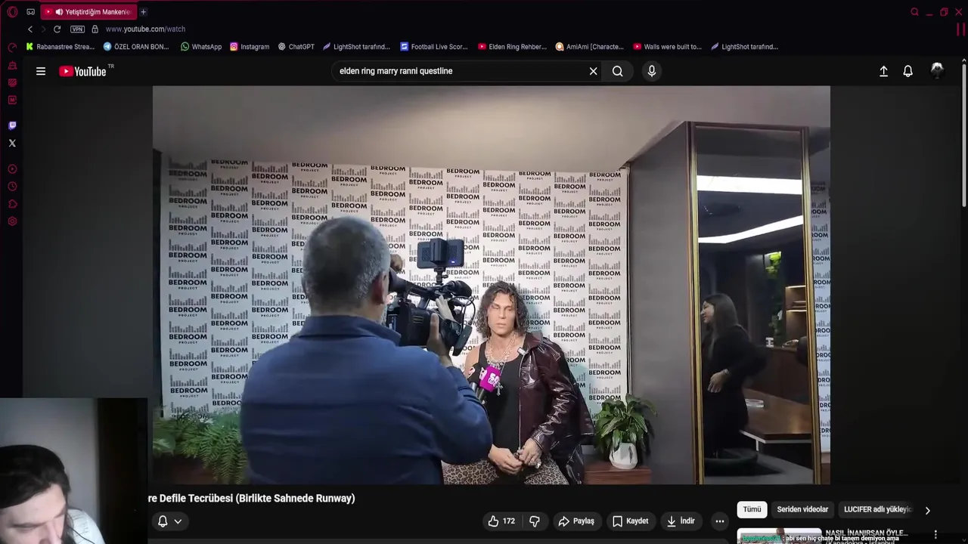The height and width of the screenshot is (544, 968).
Task: Open Twitch panel in sidebar
Action: (12, 125)
